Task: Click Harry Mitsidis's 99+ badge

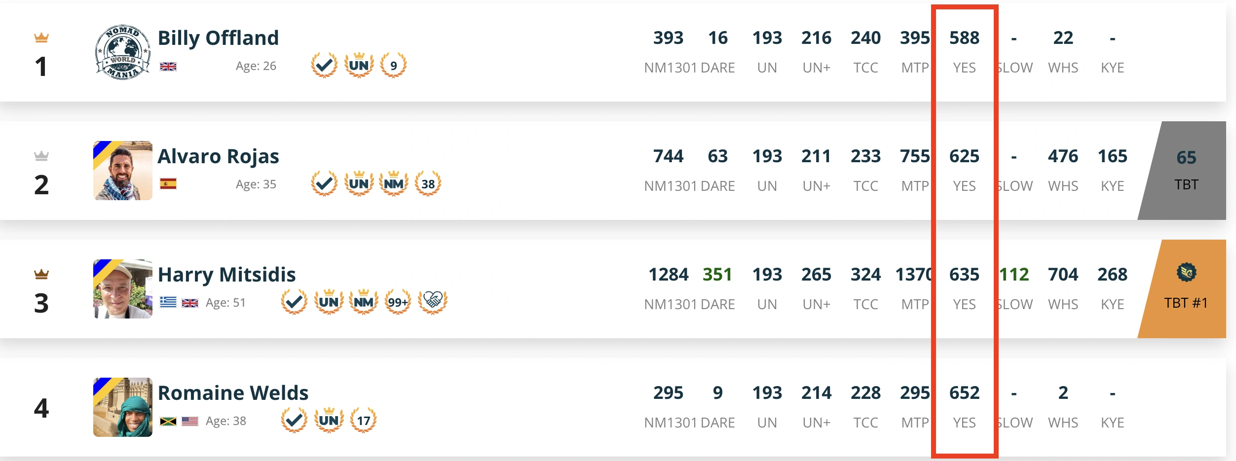Action: coord(398,302)
